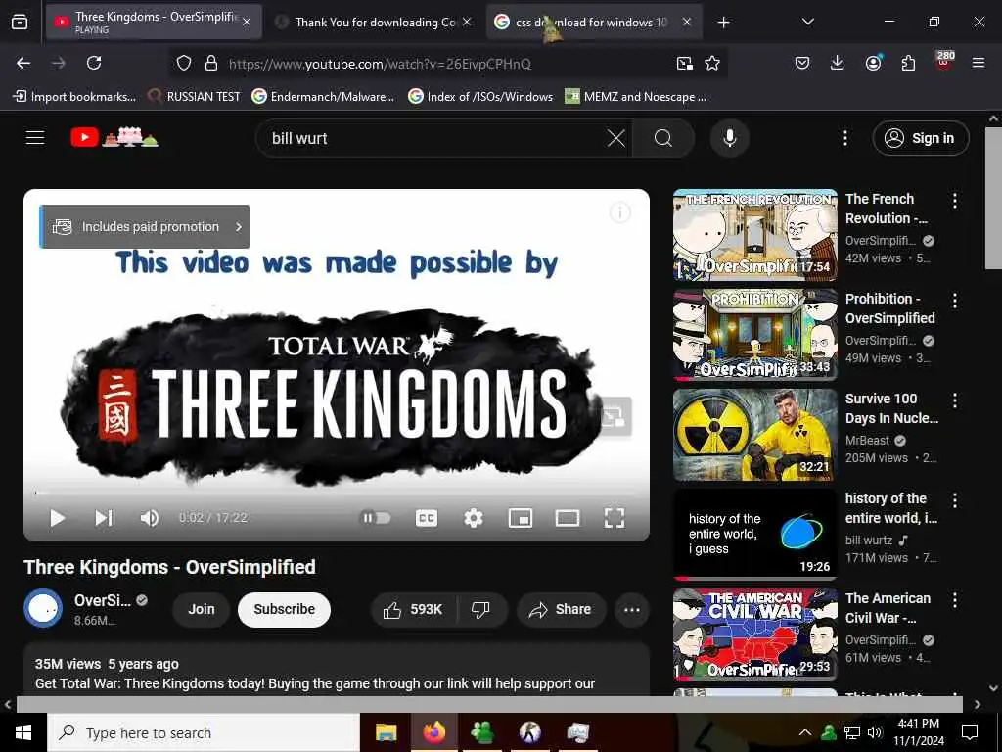This screenshot has height=752, width=1002.
Task: View site security padlock info
Action: tap(211, 63)
